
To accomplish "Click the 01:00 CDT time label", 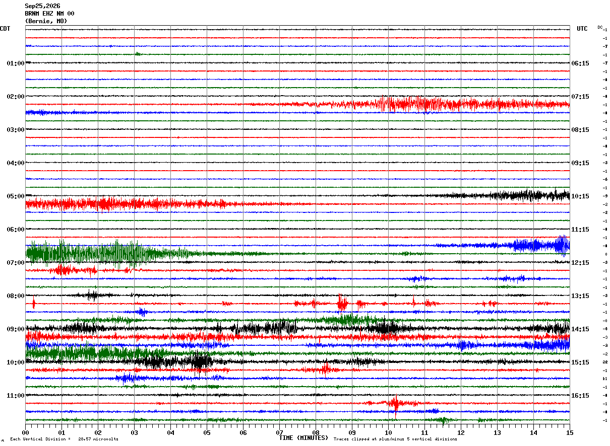I will [15, 63].
